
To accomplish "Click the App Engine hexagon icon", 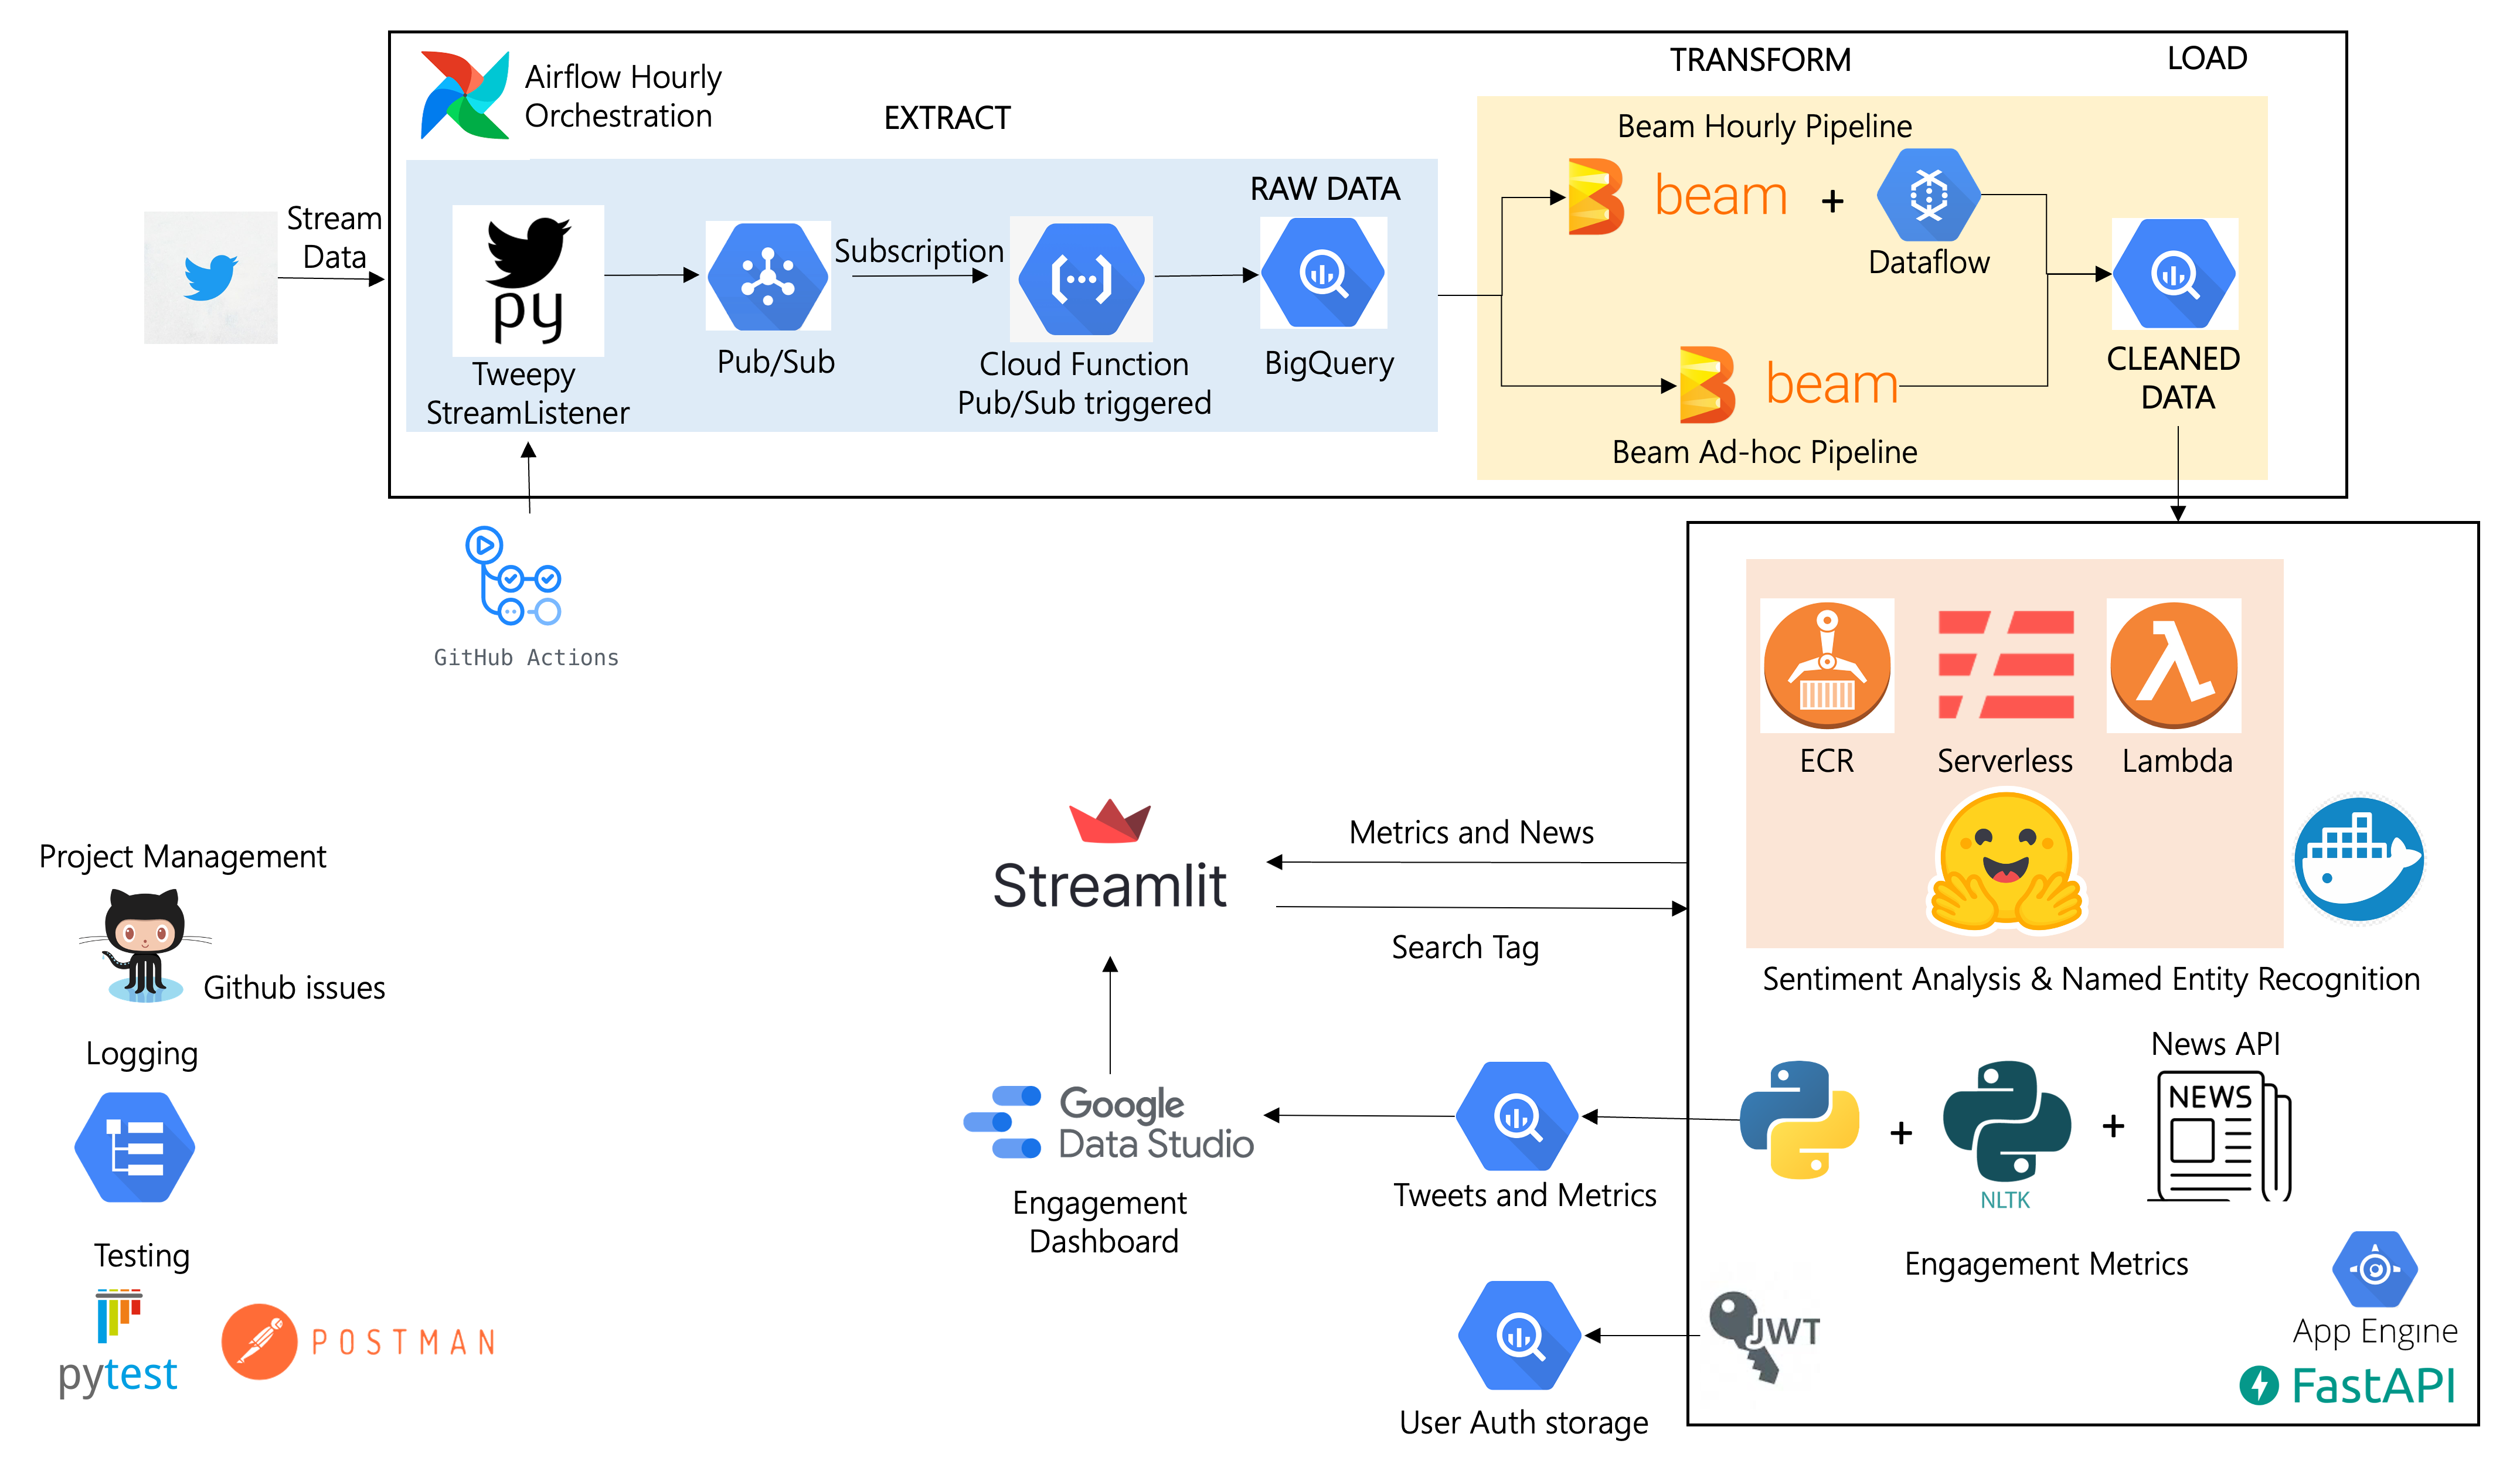I will (x=2374, y=1269).
